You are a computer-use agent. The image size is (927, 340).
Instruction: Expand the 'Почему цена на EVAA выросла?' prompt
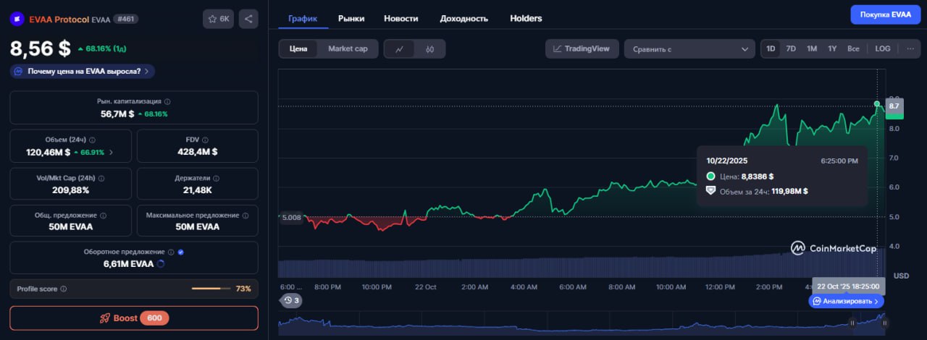83,71
